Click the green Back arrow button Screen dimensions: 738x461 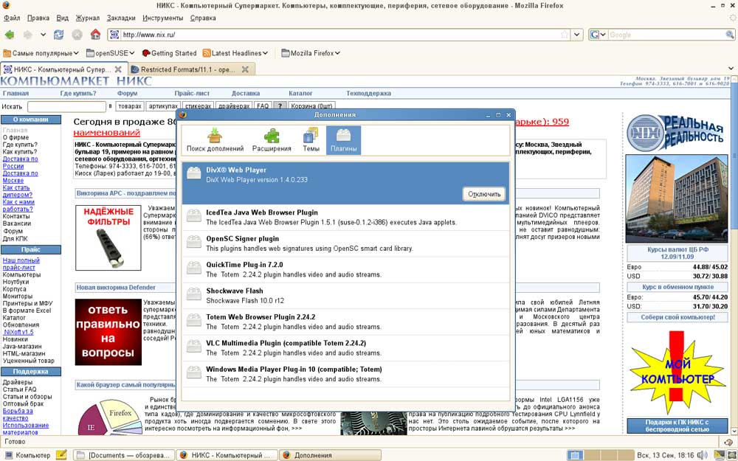10,35
